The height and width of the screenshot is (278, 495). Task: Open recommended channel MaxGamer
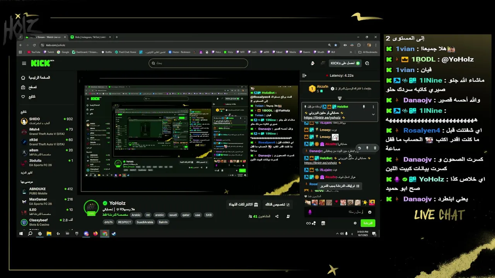tap(47, 202)
